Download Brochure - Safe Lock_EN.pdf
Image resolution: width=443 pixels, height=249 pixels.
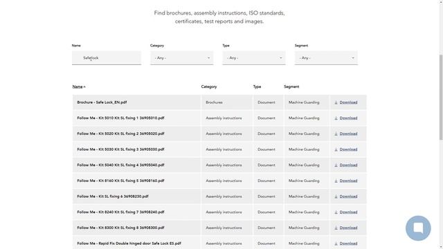point(348,102)
